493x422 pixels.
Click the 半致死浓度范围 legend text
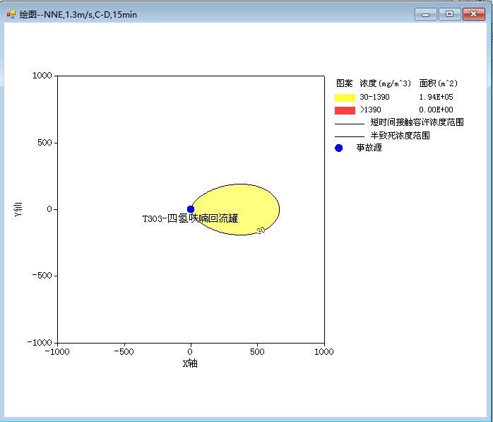tap(400, 135)
